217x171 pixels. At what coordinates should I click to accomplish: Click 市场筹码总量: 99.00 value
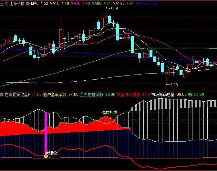(169, 95)
